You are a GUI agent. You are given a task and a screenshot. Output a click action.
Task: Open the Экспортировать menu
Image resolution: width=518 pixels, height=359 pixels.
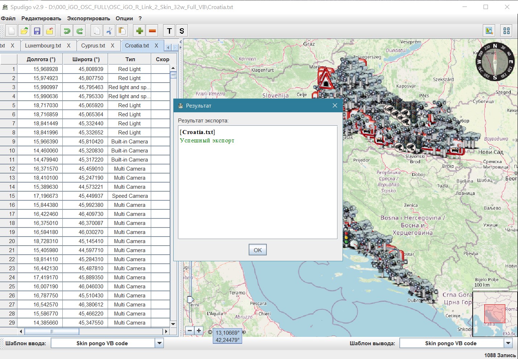88,18
